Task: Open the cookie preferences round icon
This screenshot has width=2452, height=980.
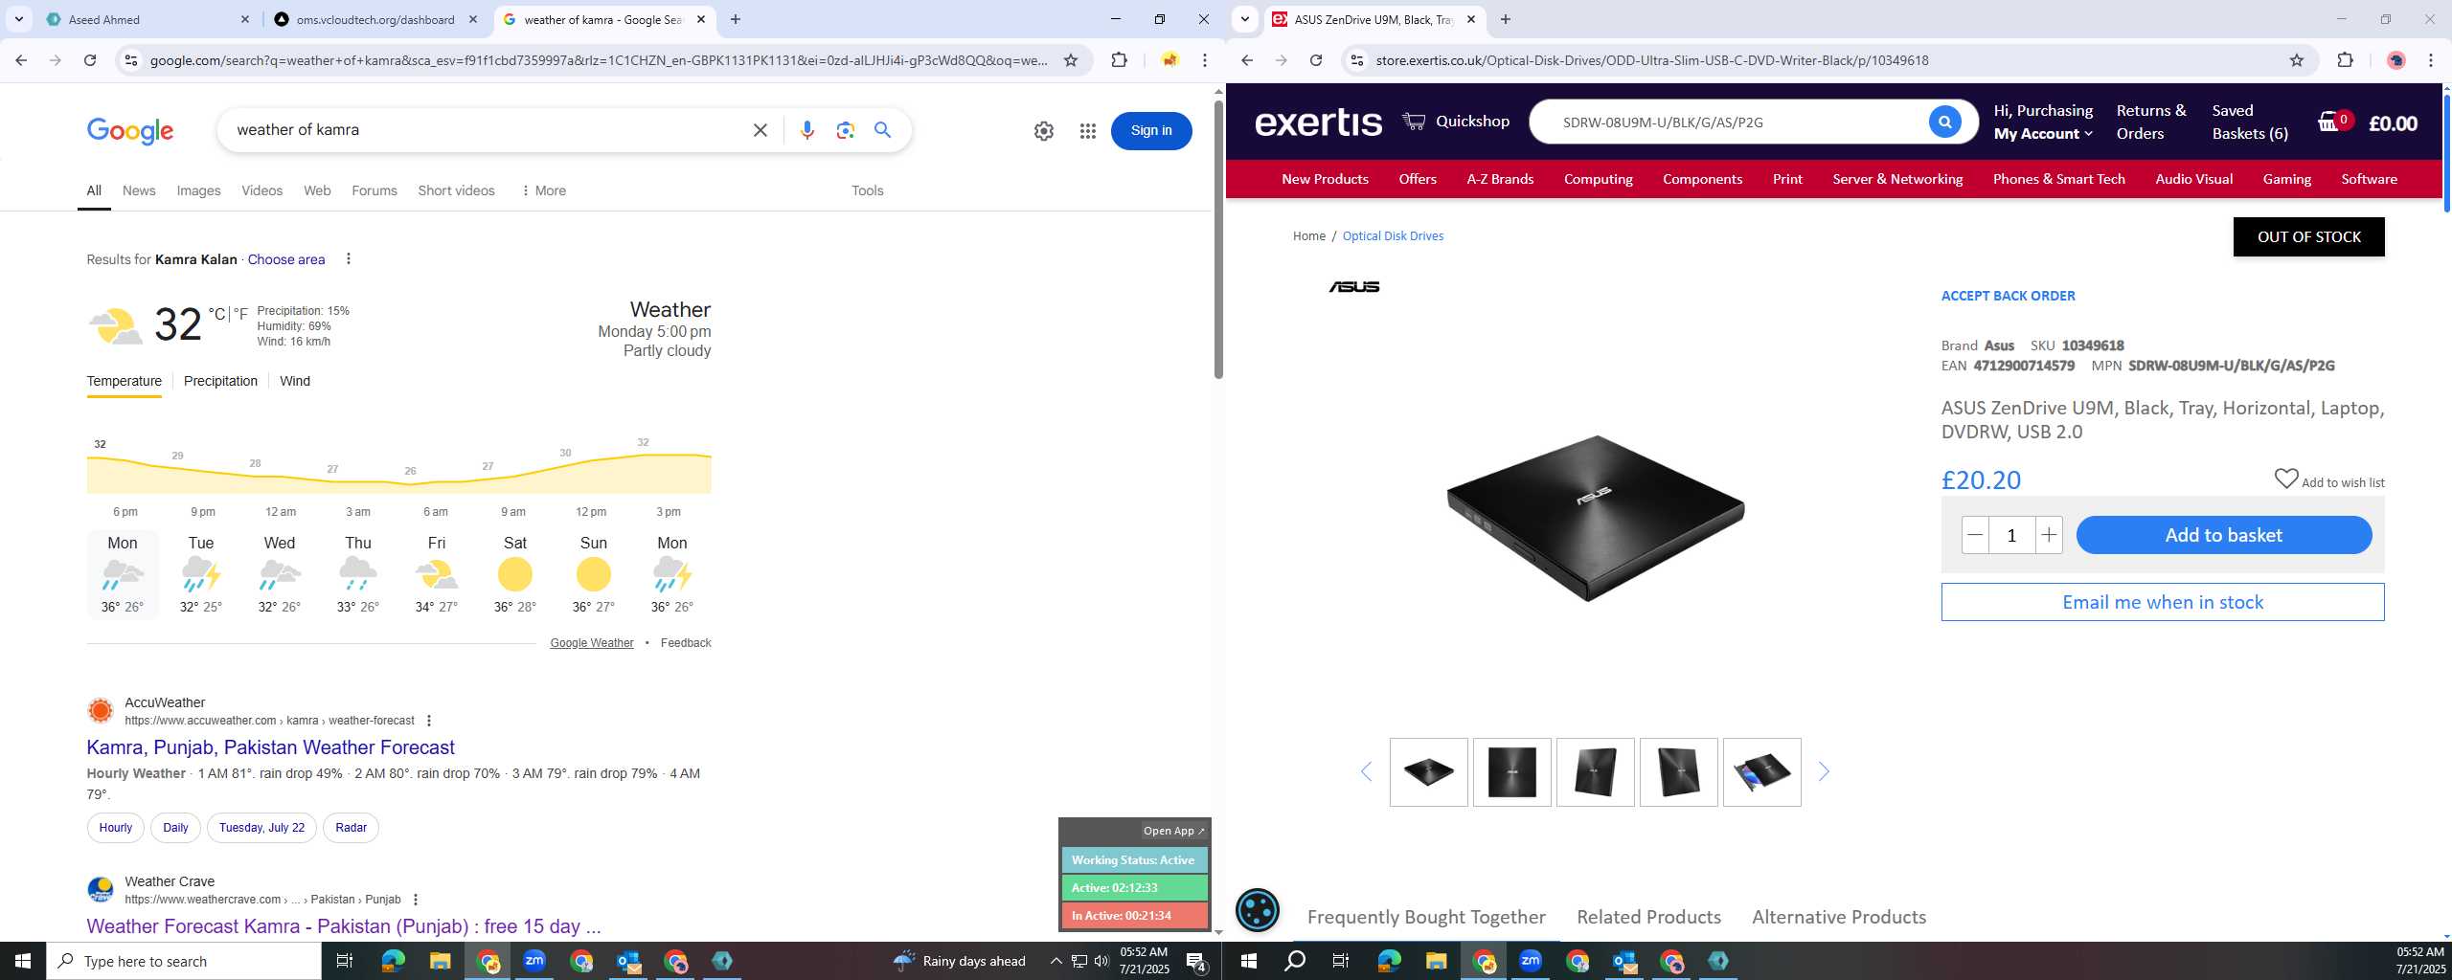Action: [x=1257, y=910]
